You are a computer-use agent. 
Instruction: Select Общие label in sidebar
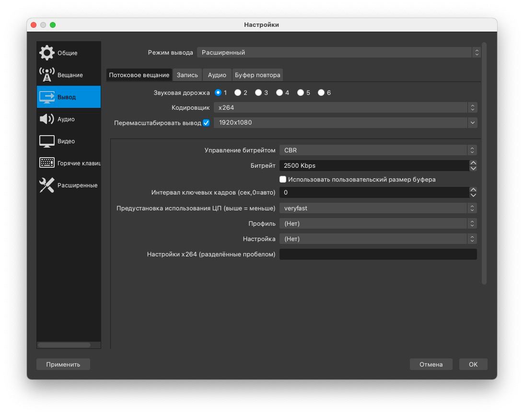(67, 53)
